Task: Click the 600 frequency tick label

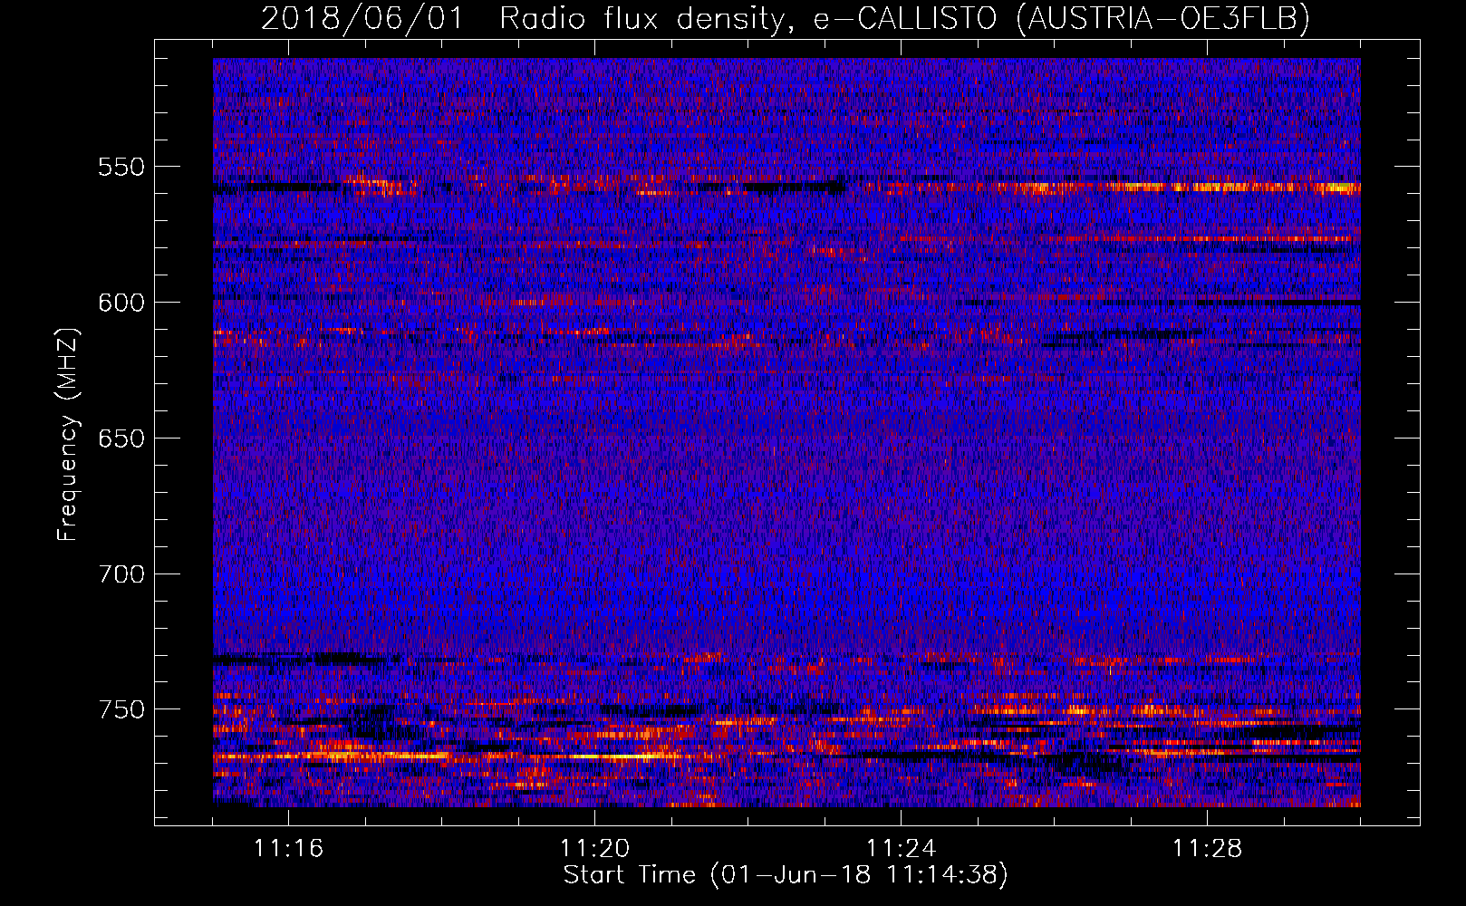Action: (x=121, y=303)
